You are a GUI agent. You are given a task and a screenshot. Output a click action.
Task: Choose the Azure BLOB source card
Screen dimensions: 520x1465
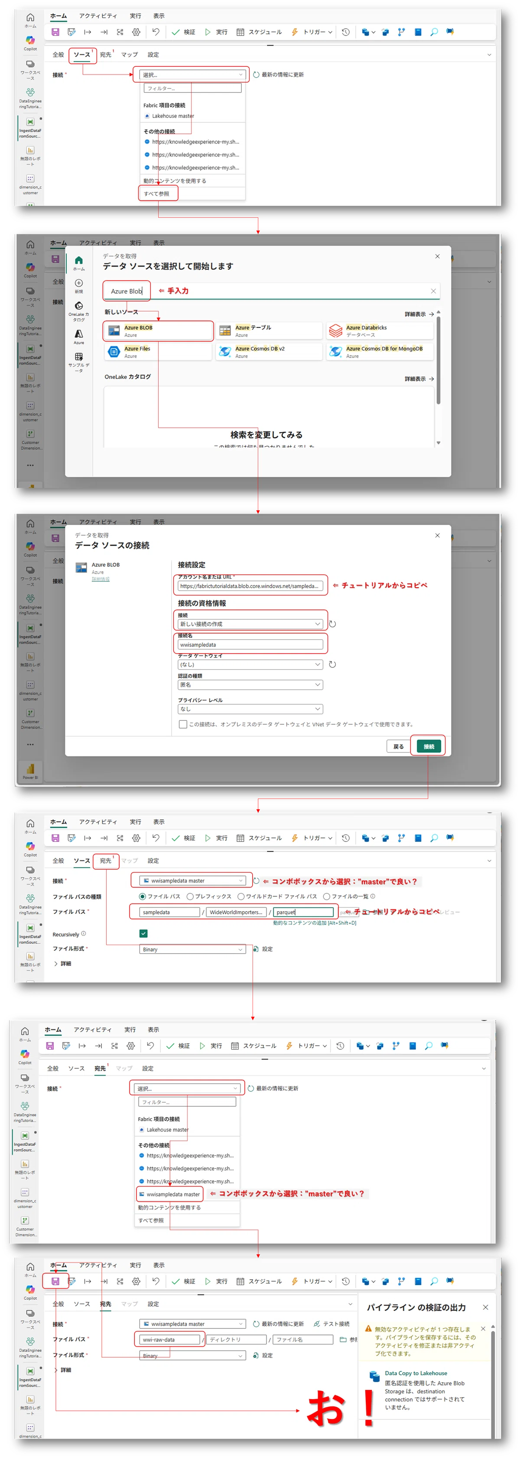[x=158, y=331]
